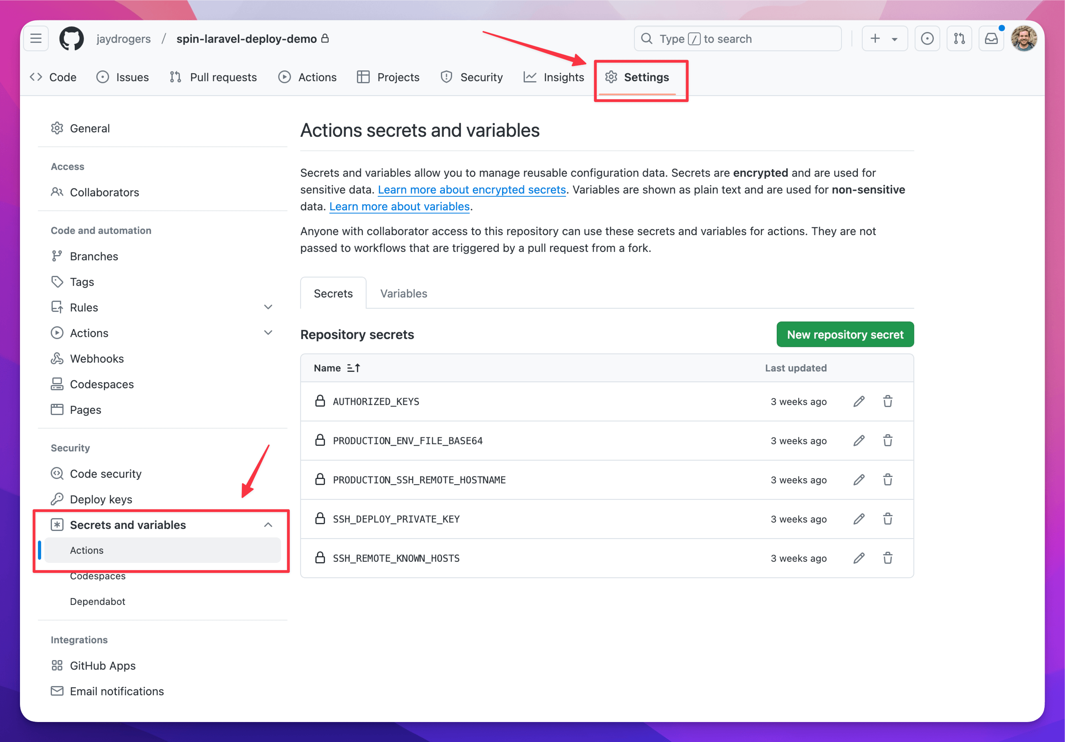Viewport: 1065px width, 742px height.
Task: Click the Secrets and variables asterisk icon
Action: coord(57,525)
